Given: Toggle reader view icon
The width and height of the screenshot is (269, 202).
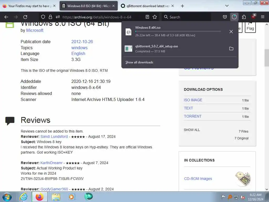Looking at the screenshot, I should point(147,17).
